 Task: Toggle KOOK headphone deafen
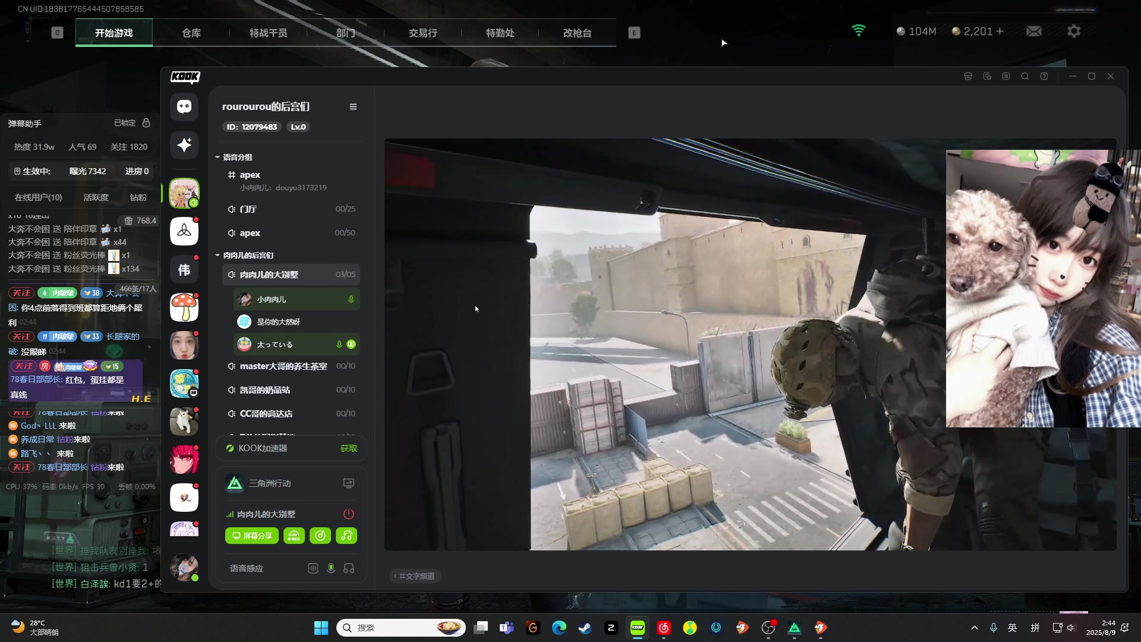tap(349, 568)
